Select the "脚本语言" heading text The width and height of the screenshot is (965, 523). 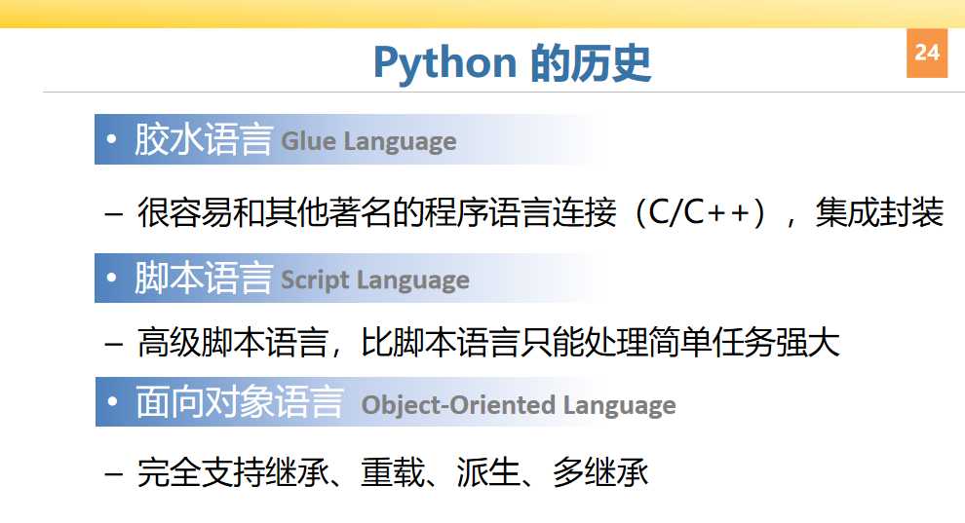(203, 280)
